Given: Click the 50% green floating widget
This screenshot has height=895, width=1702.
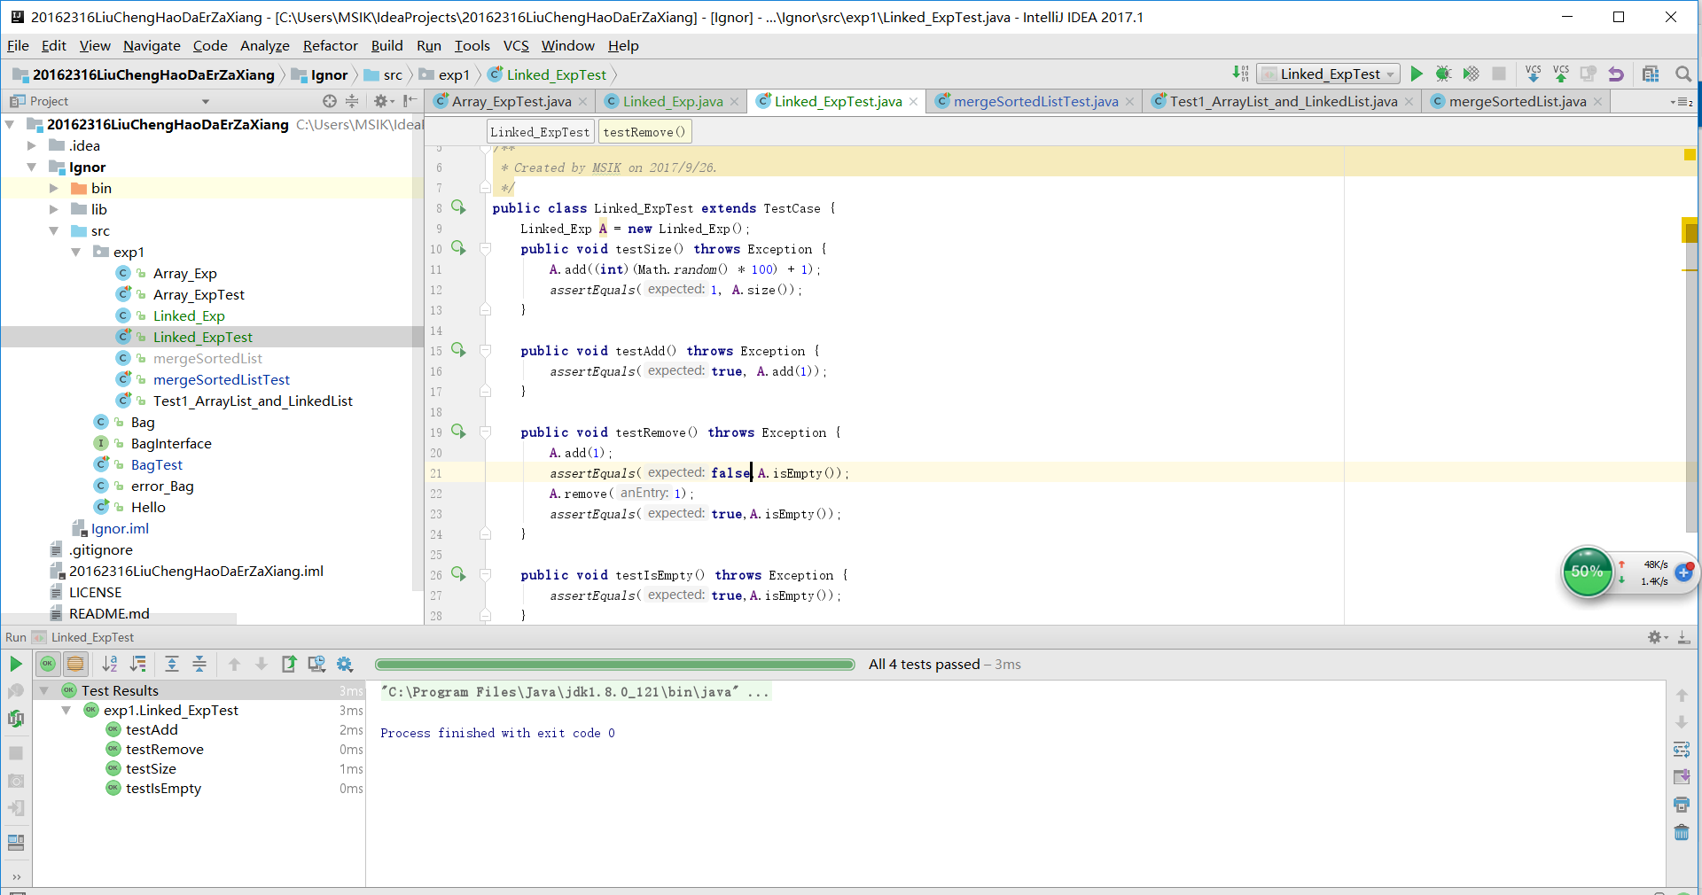Looking at the screenshot, I should coord(1587,572).
